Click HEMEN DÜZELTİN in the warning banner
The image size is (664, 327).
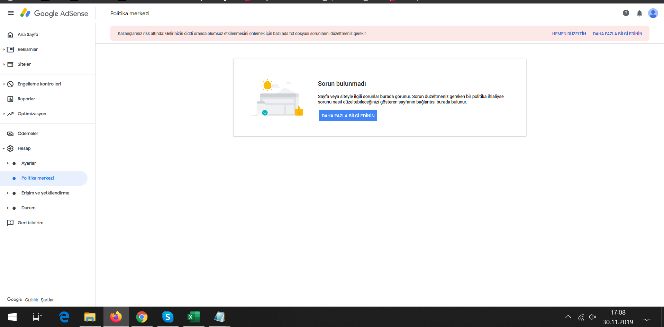[x=569, y=34]
